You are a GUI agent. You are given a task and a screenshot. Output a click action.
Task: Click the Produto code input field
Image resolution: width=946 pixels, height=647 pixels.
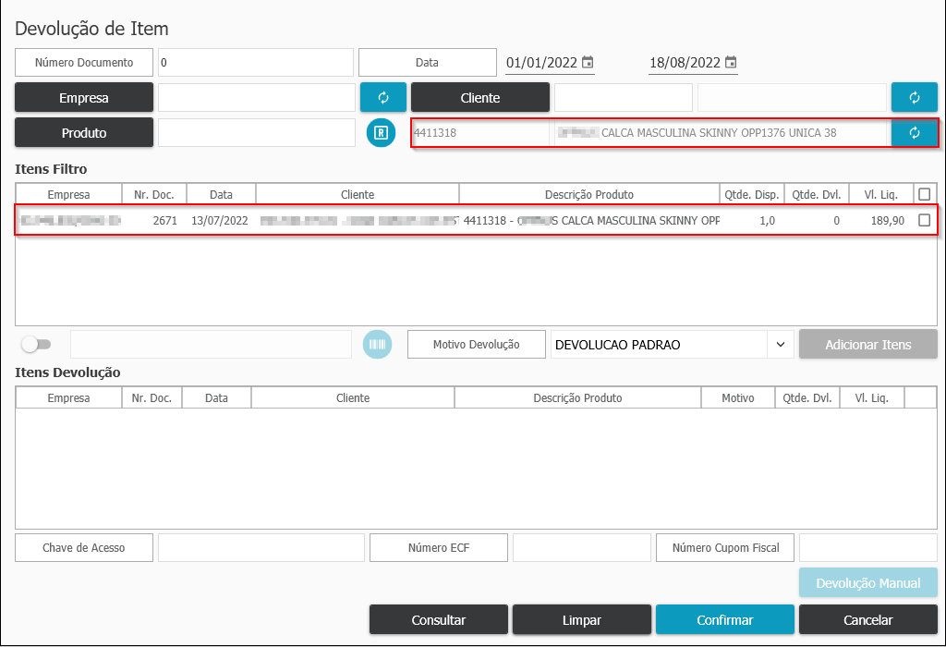(x=257, y=133)
